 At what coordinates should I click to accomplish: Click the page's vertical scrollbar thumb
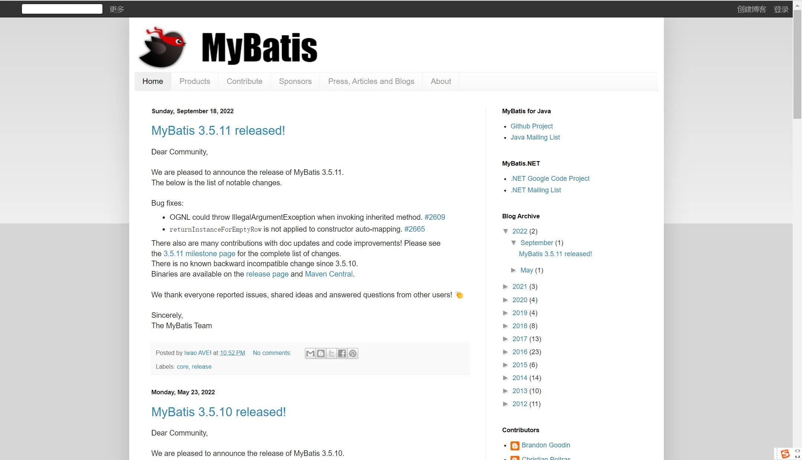coord(797,63)
